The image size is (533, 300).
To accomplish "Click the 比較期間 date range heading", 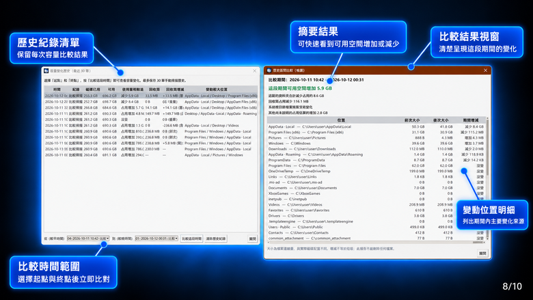I will click(x=316, y=80).
